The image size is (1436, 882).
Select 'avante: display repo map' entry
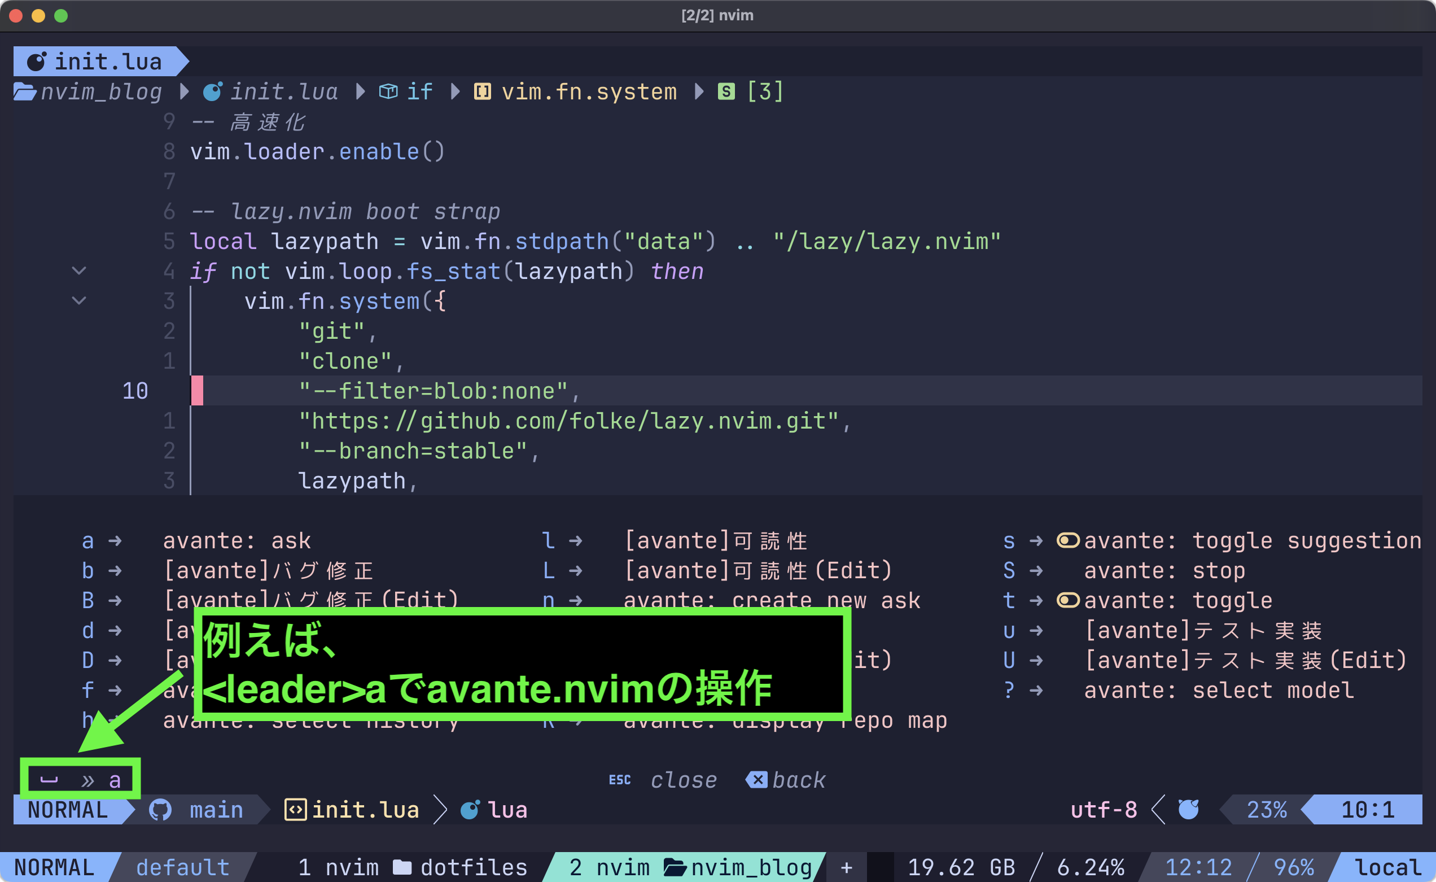point(785,722)
